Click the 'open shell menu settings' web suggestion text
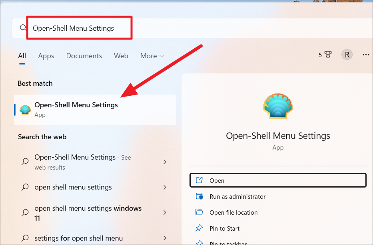The width and height of the screenshot is (373, 245). 73,187
